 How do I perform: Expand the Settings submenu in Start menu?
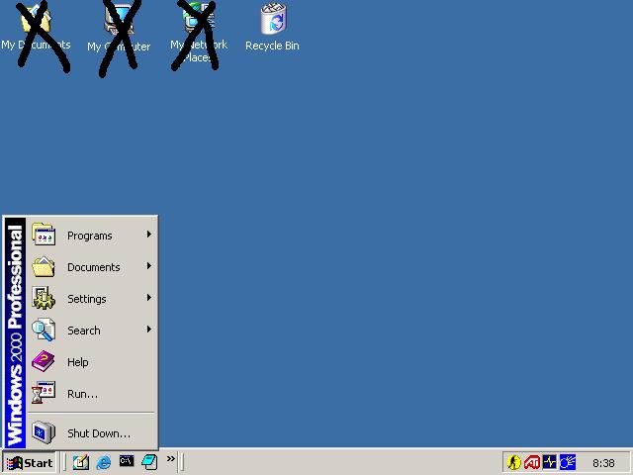(x=92, y=299)
